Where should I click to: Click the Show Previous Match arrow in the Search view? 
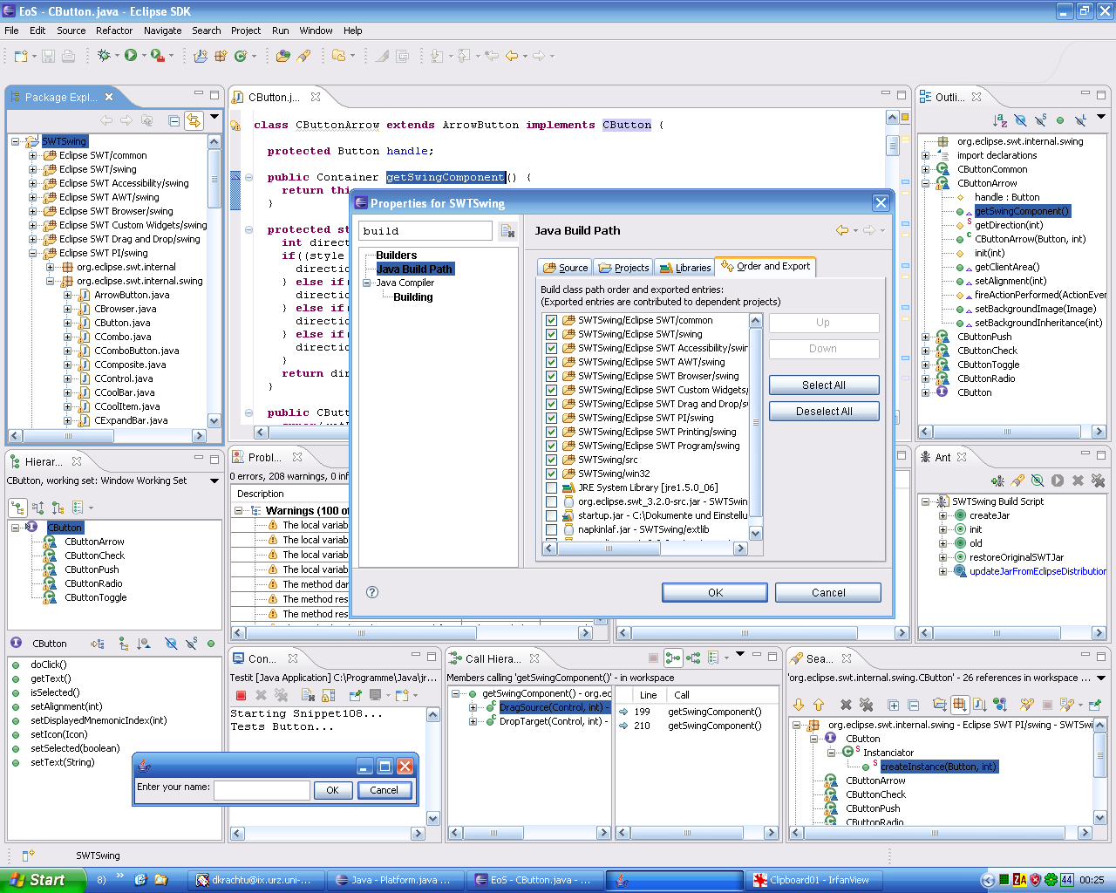pos(819,705)
